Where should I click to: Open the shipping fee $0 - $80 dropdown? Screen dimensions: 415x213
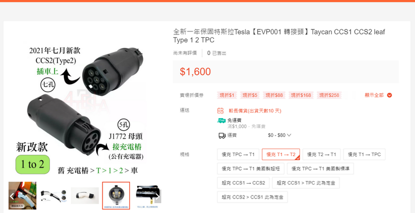tap(279, 135)
